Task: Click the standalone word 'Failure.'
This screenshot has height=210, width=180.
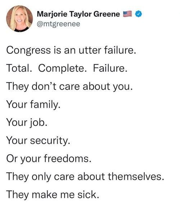Action: point(110,68)
